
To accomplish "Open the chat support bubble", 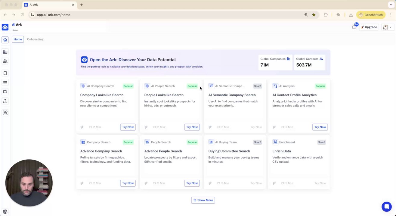I will (386, 207).
